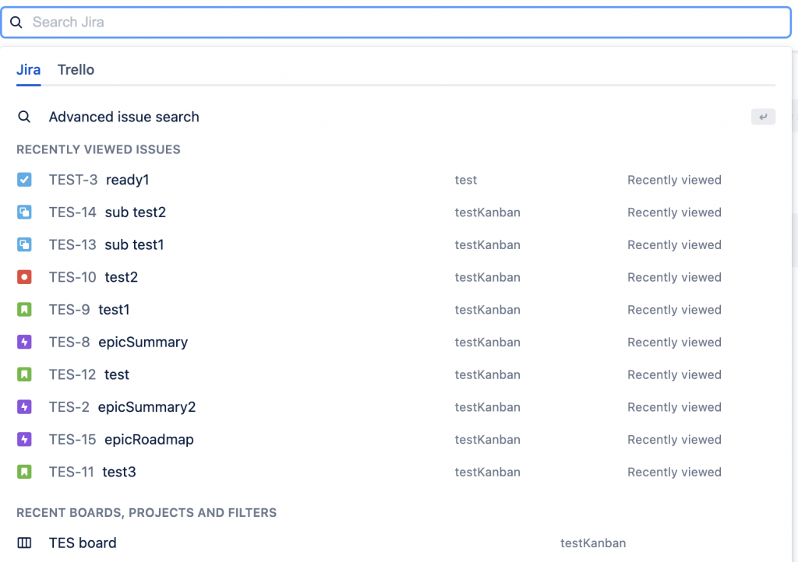
Task: Click the subtask icon beside TES-14
Action: tap(24, 213)
